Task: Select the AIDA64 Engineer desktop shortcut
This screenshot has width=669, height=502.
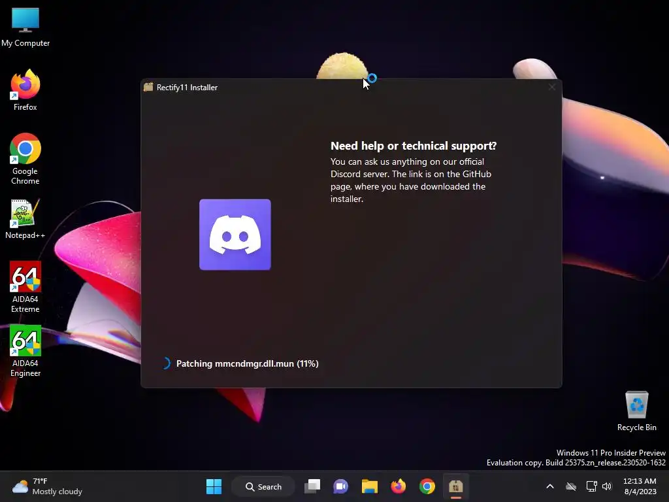Action: pos(25,351)
